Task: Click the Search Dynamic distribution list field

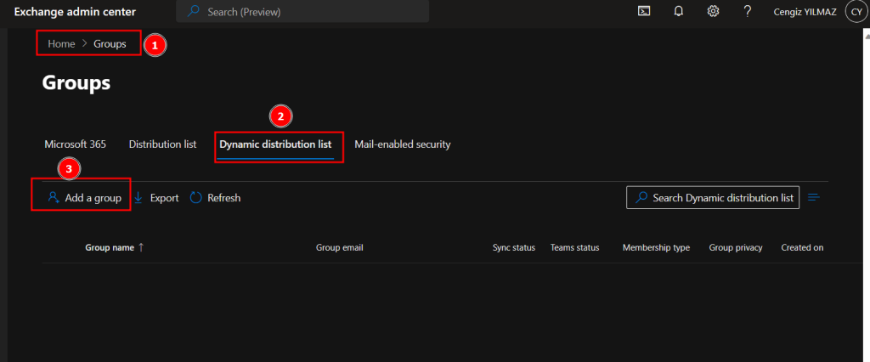Action: pos(713,198)
